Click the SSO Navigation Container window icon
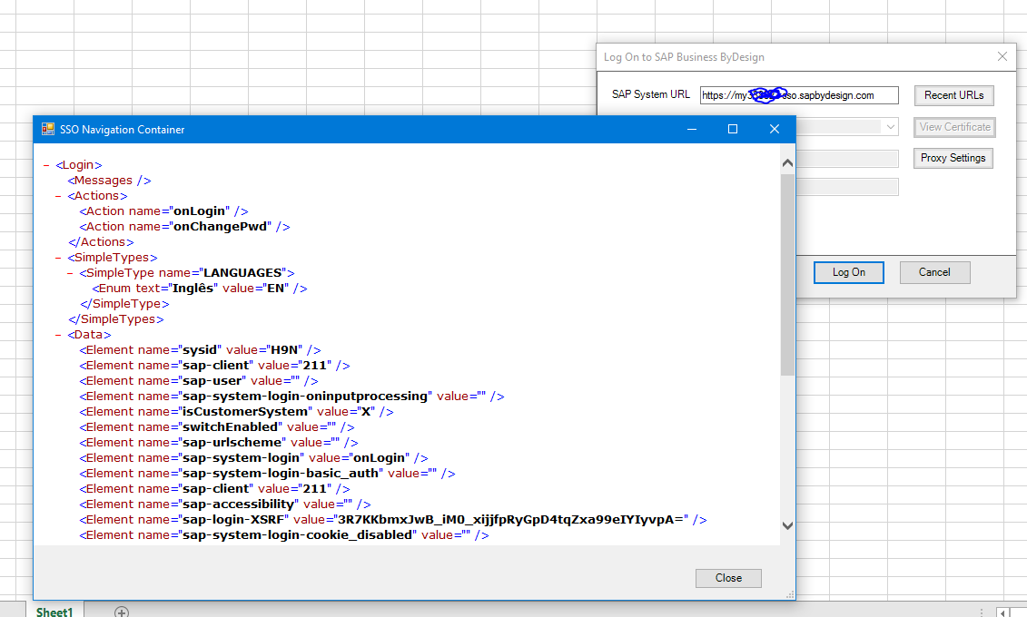 pyautogui.click(x=48, y=129)
